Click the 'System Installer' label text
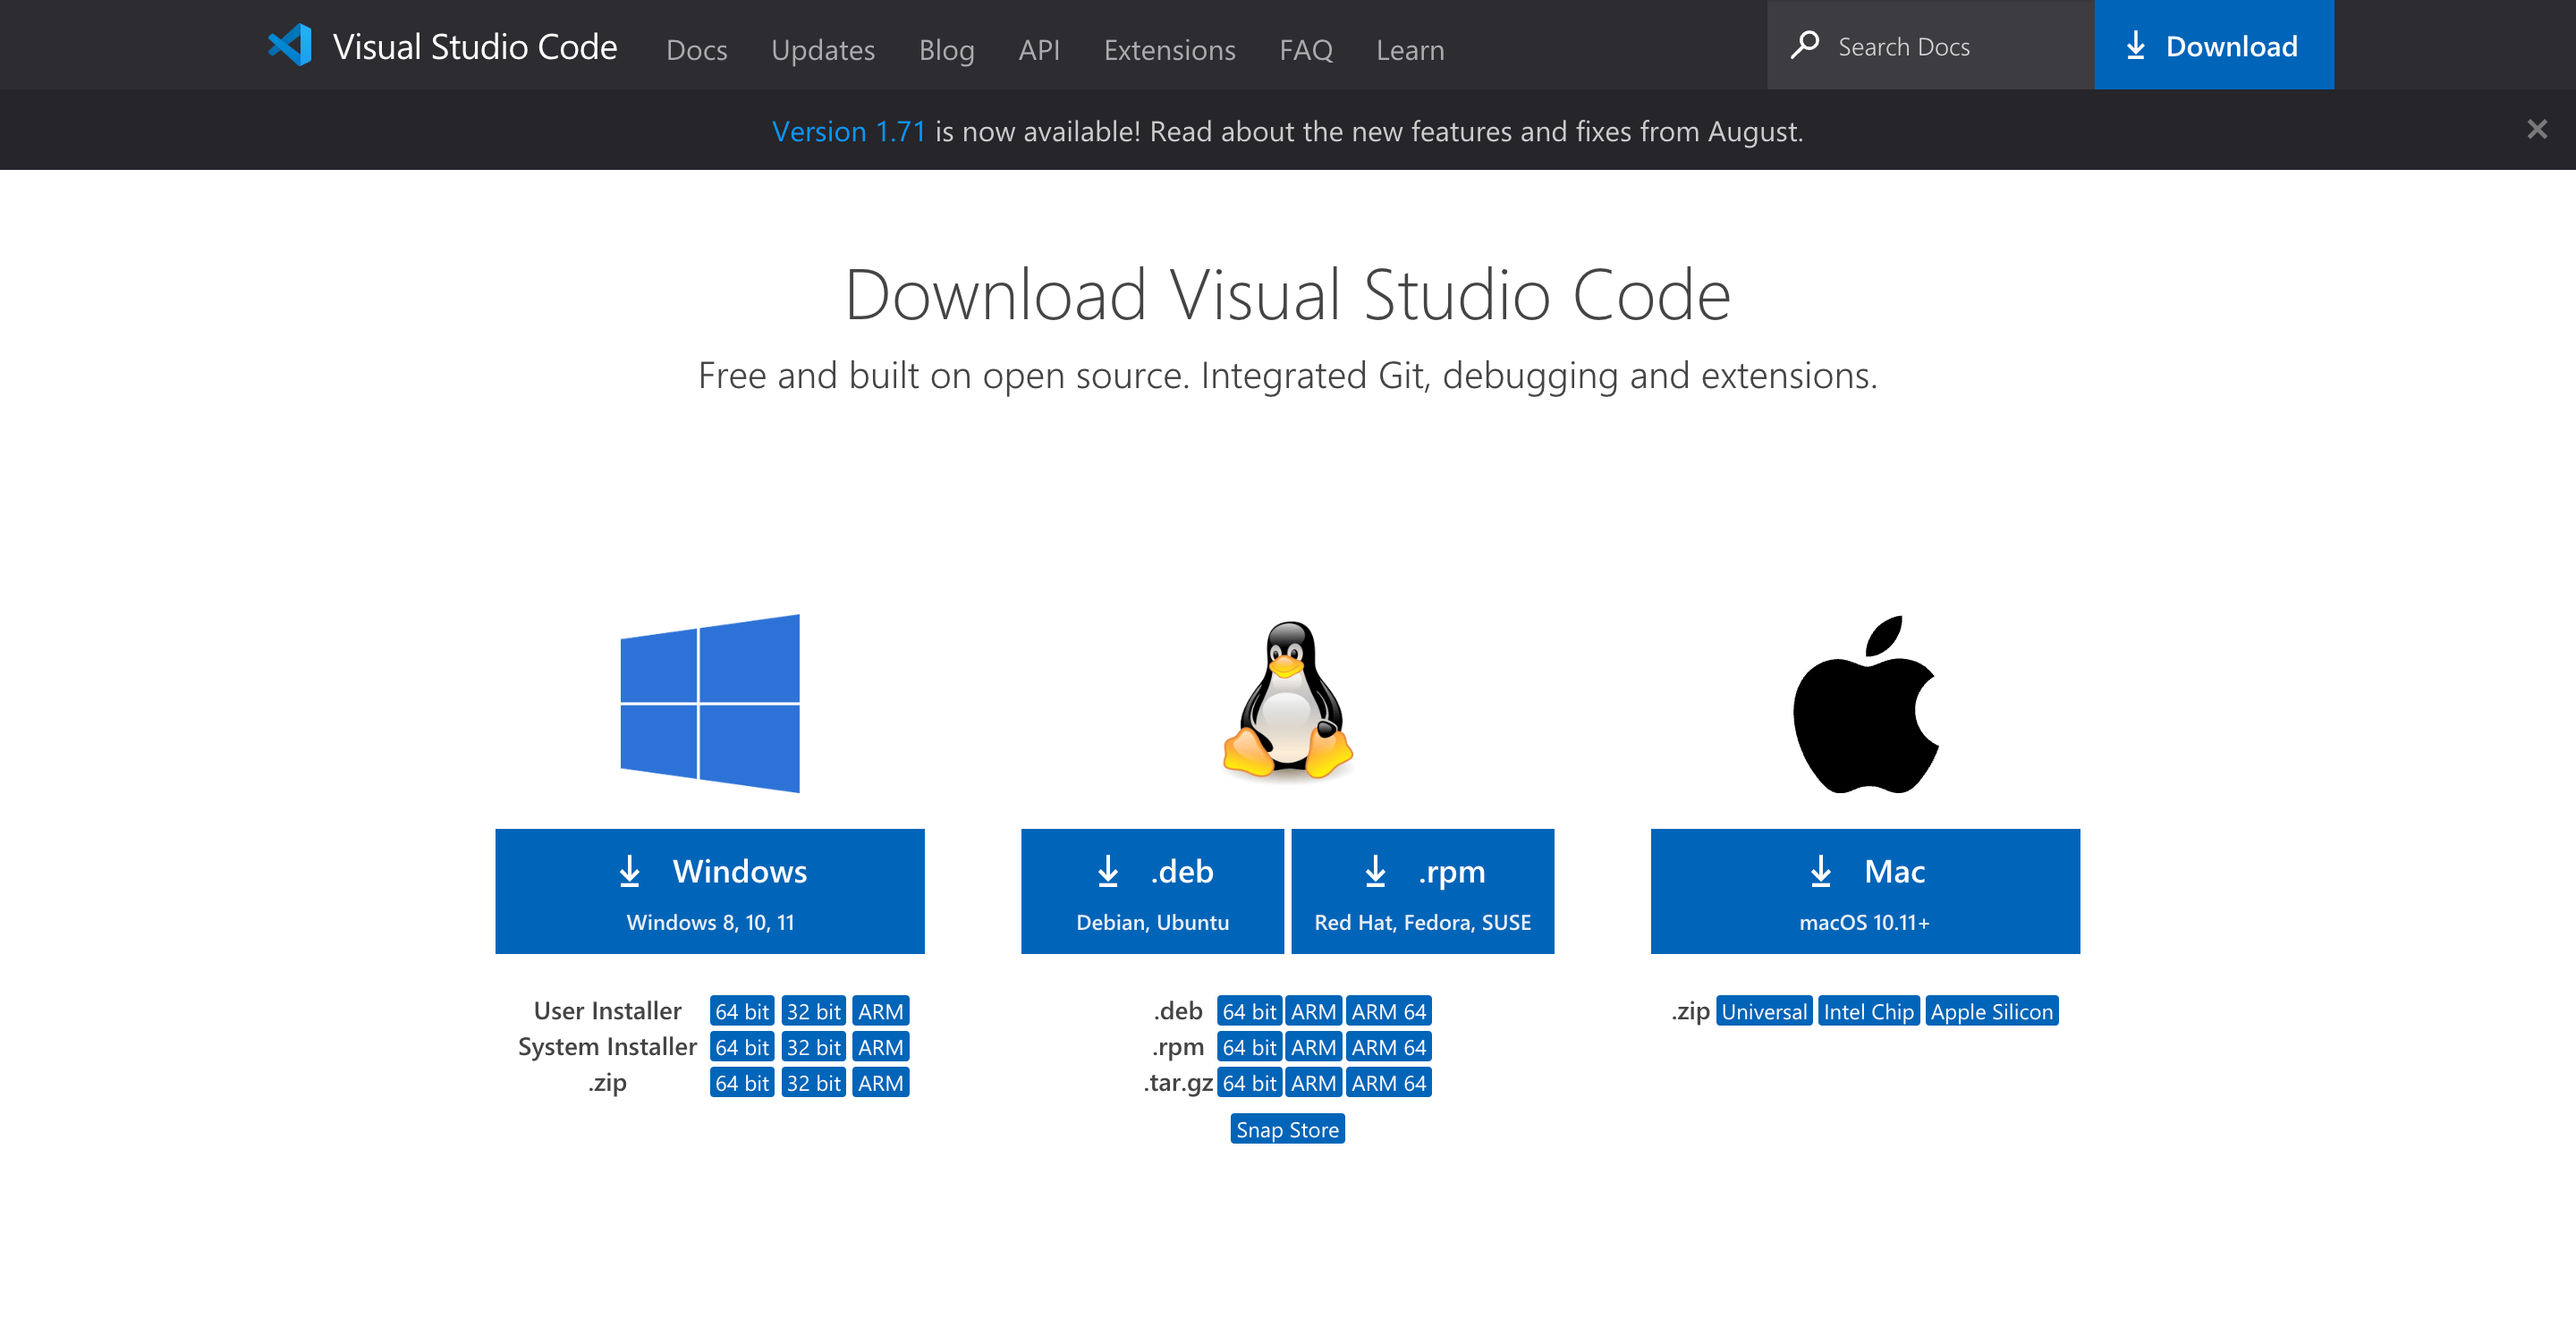 607,1046
